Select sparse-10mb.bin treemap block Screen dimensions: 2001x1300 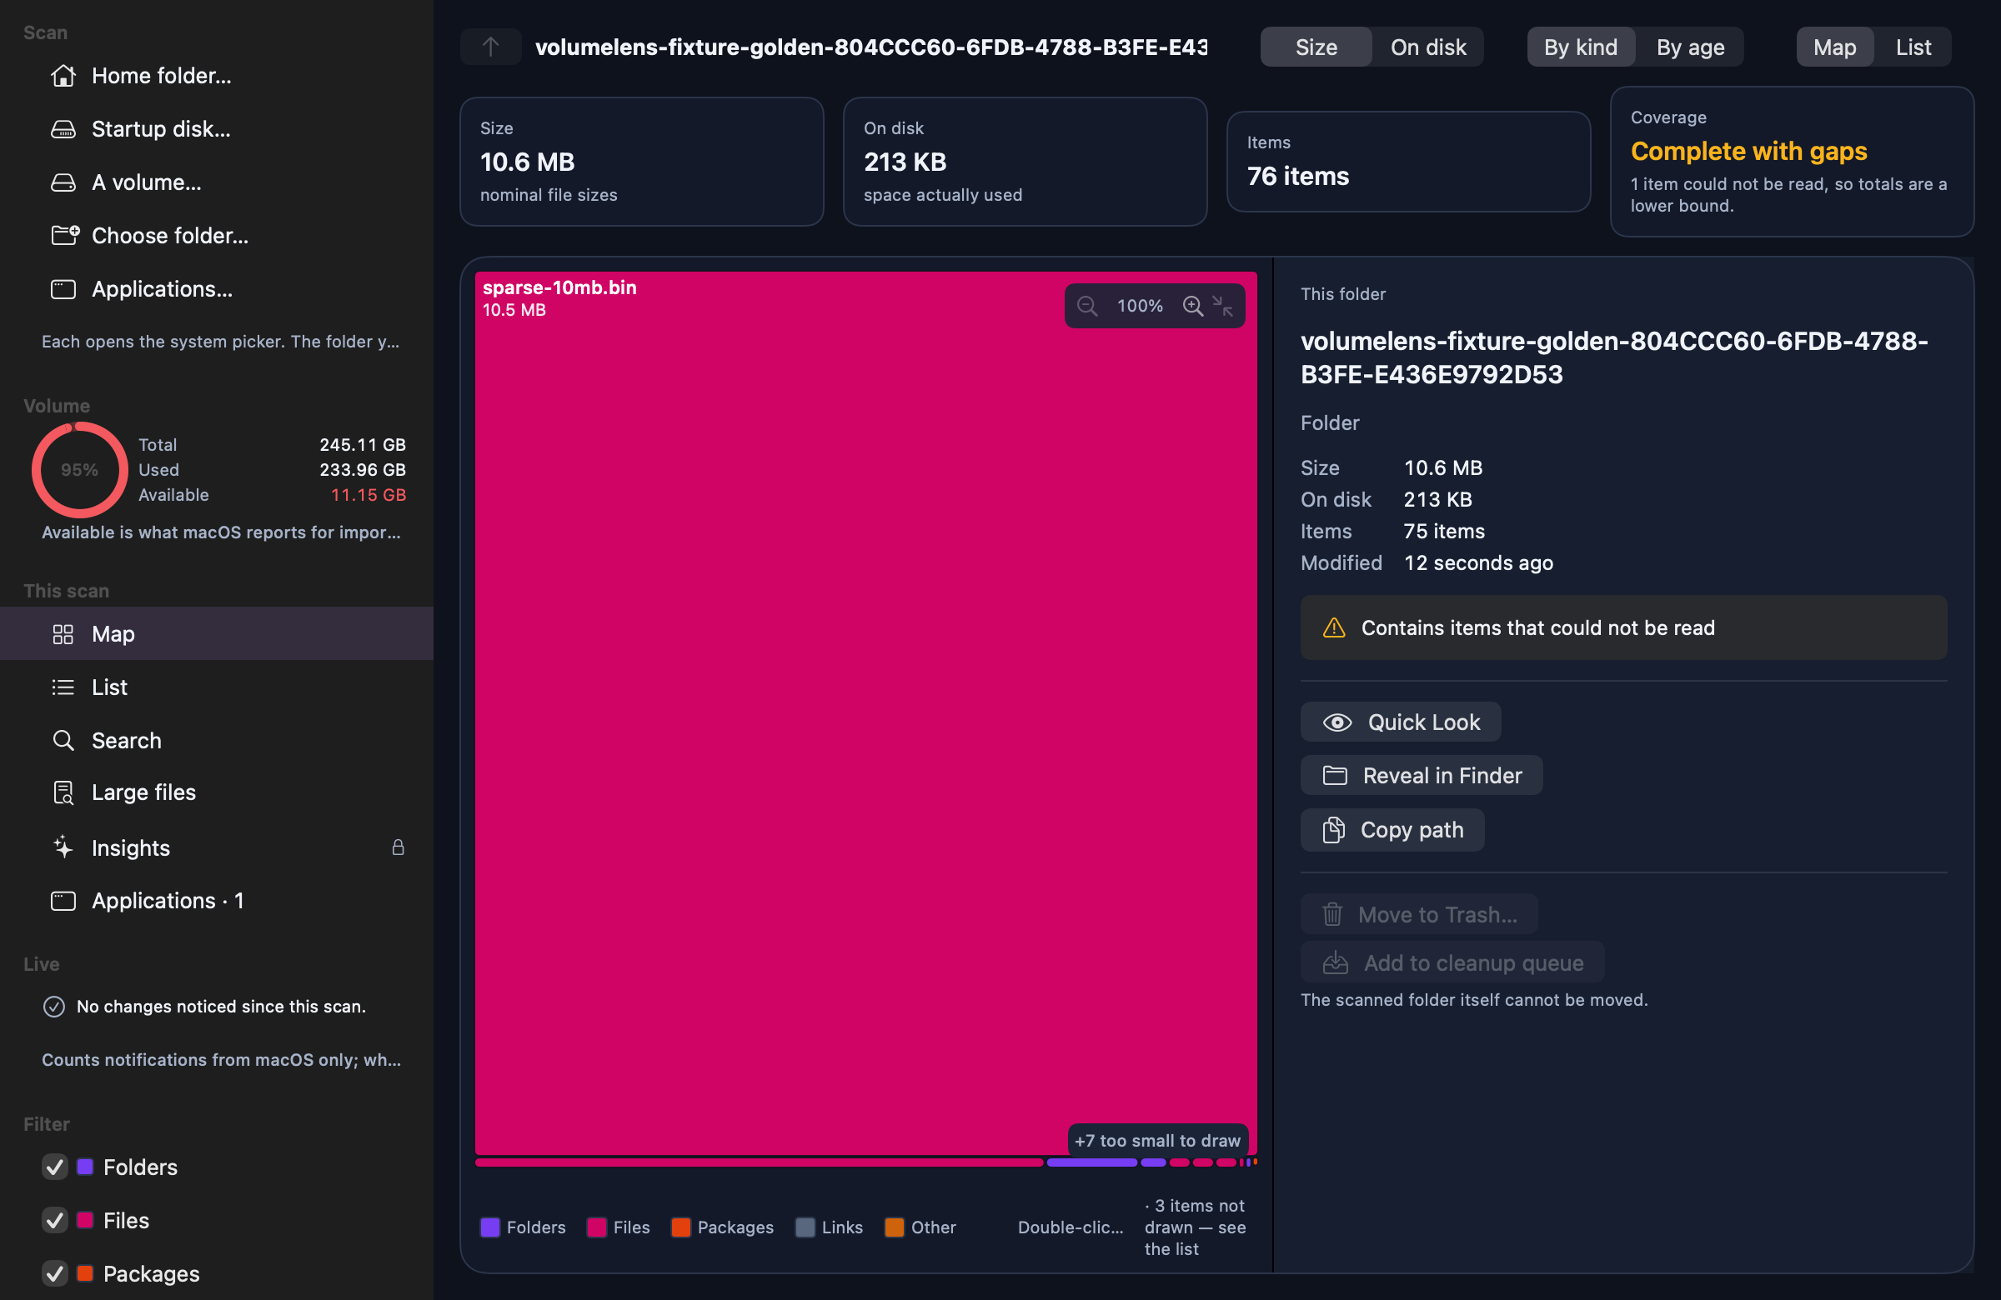coord(866,713)
